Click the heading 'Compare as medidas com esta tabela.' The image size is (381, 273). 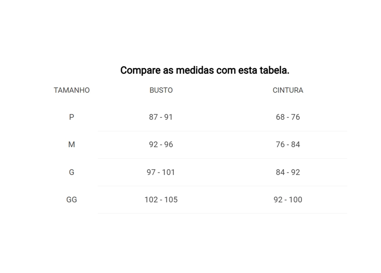point(205,70)
